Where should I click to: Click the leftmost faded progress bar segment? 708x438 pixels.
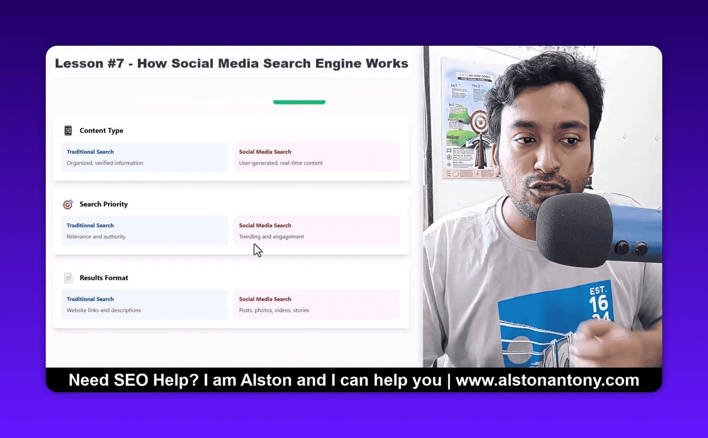(166, 102)
